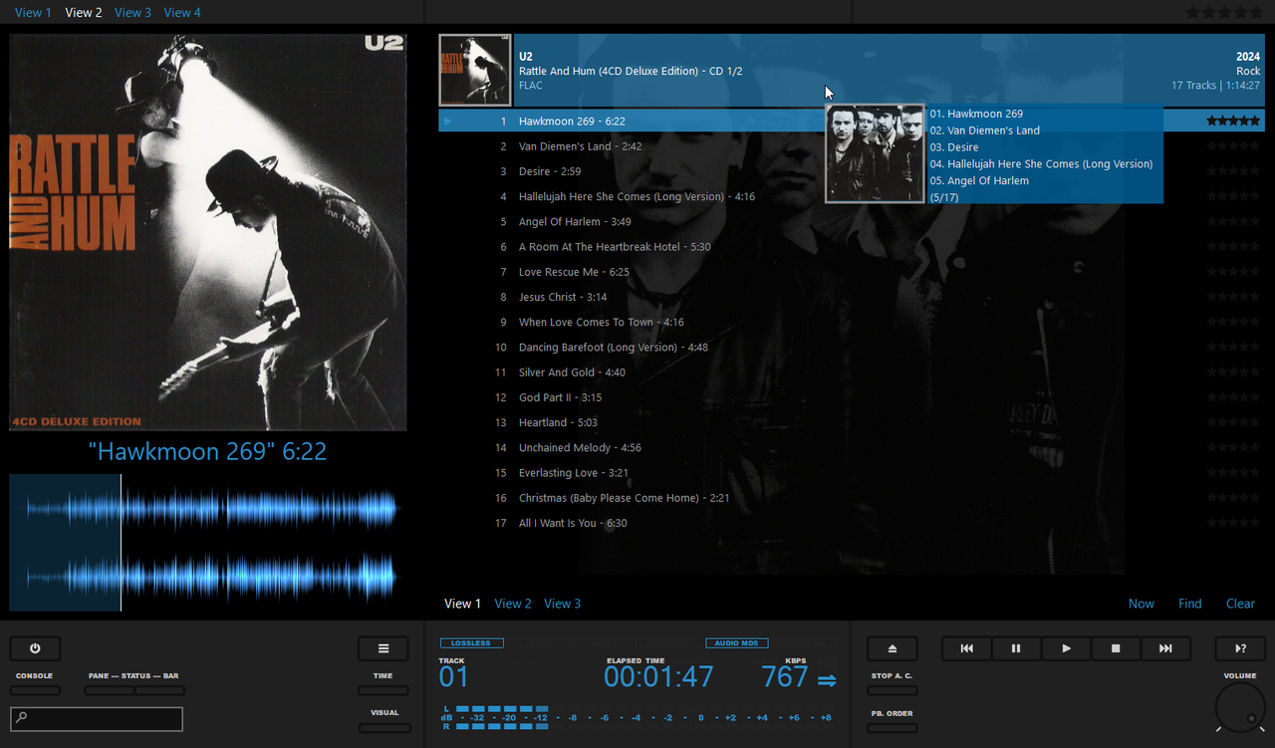Open playlist View 3 tab at bottom
The width and height of the screenshot is (1275, 748).
click(x=563, y=604)
